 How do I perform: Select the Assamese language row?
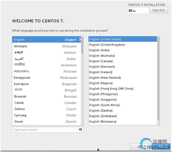coord(47,65)
